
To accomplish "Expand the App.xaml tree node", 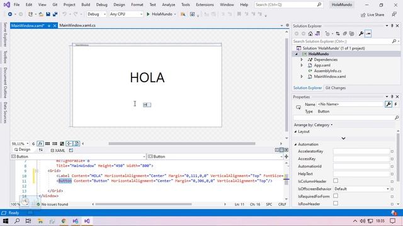I will tap(302, 65).
